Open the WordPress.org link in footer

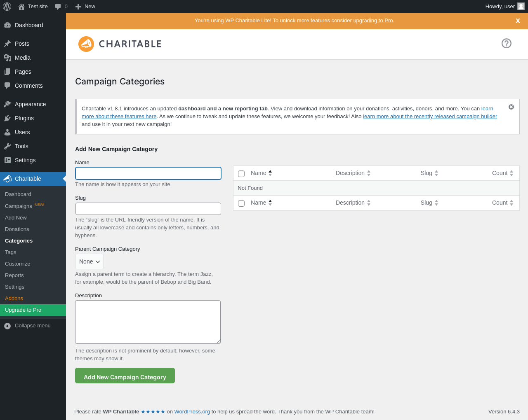click(x=192, y=412)
